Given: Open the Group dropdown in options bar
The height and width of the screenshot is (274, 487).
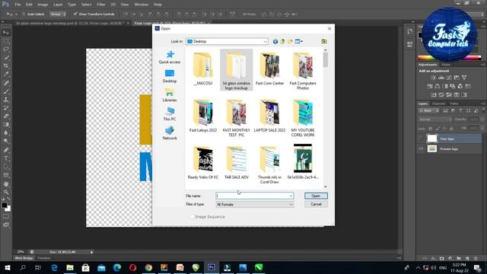Looking at the screenshot, I should point(58,14).
